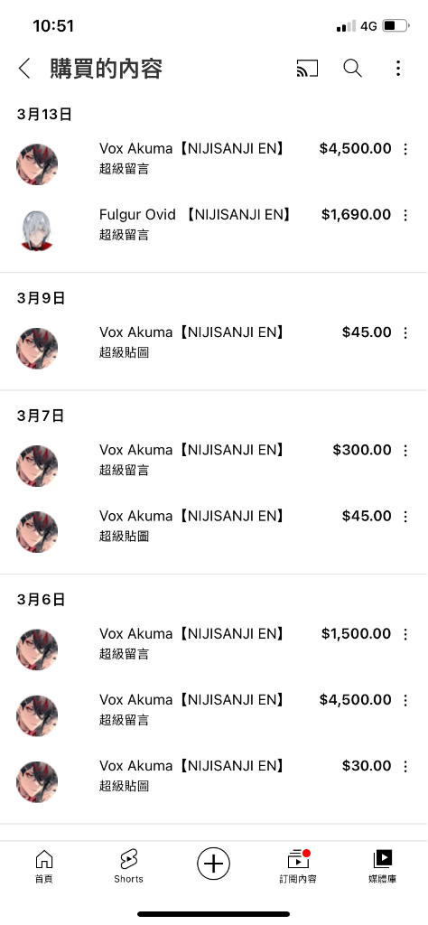This screenshot has width=428, height=925.
Task: Tap the back arrow beside 購買的內容
Action: pyautogui.click(x=24, y=69)
